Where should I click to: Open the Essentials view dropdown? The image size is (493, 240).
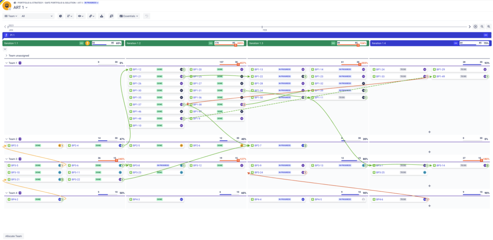[x=129, y=16]
